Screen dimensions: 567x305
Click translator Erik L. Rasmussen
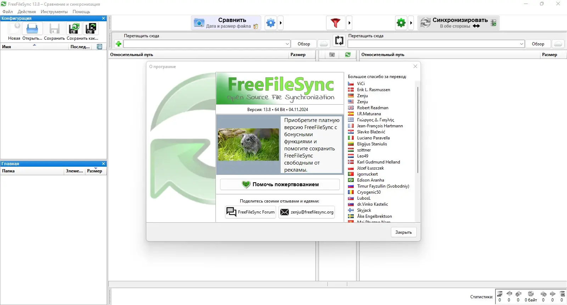(374, 90)
